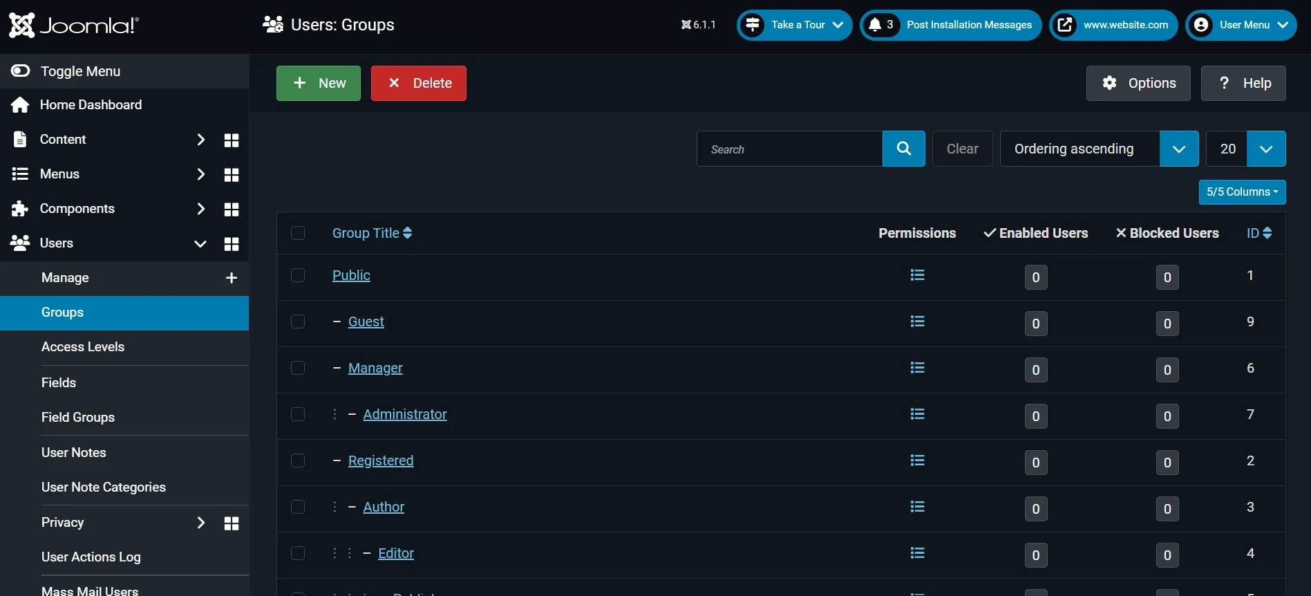The image size is (1311, 596).
Task: Open the list limit 20 dropdown
Action: pos(1245,149)
